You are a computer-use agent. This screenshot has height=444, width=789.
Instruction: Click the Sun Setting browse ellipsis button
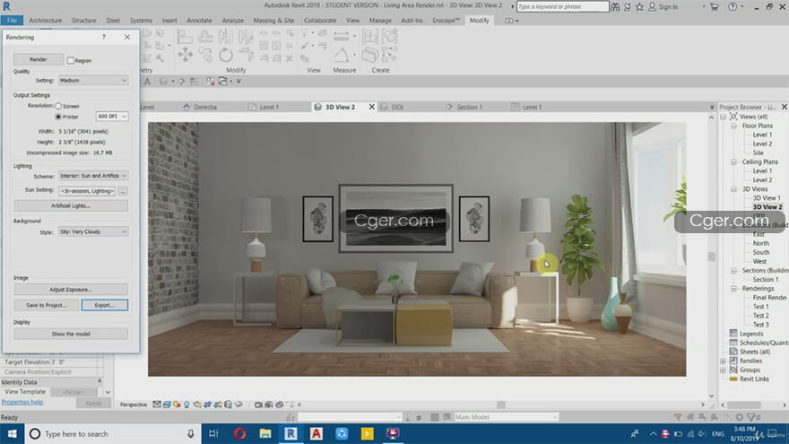pos(123,191)
